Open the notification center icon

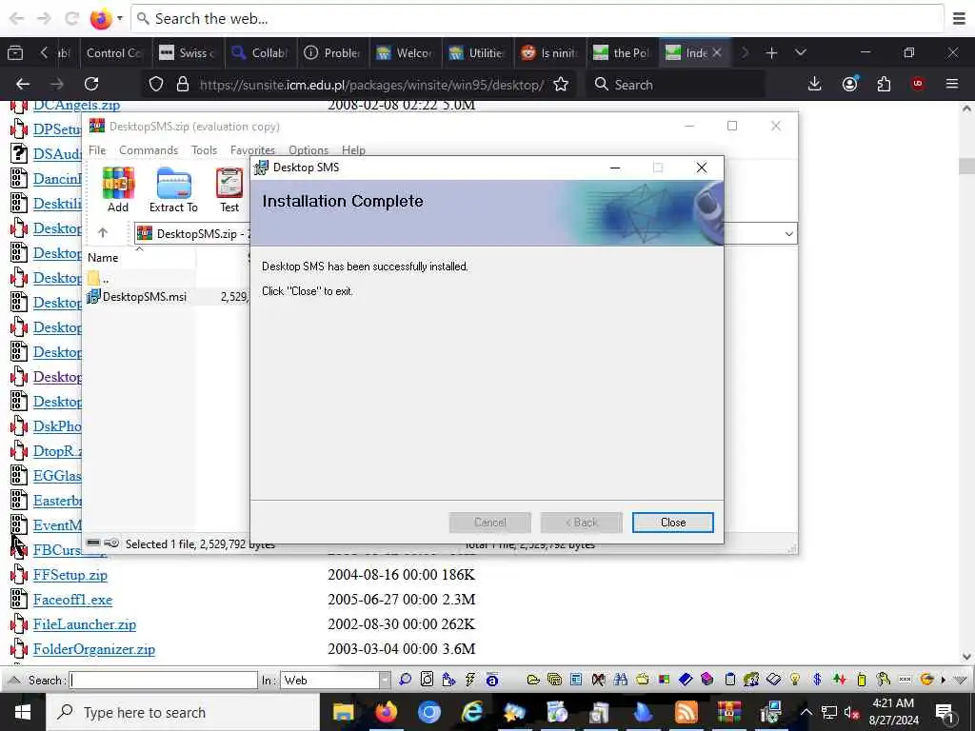pos(945,712)
